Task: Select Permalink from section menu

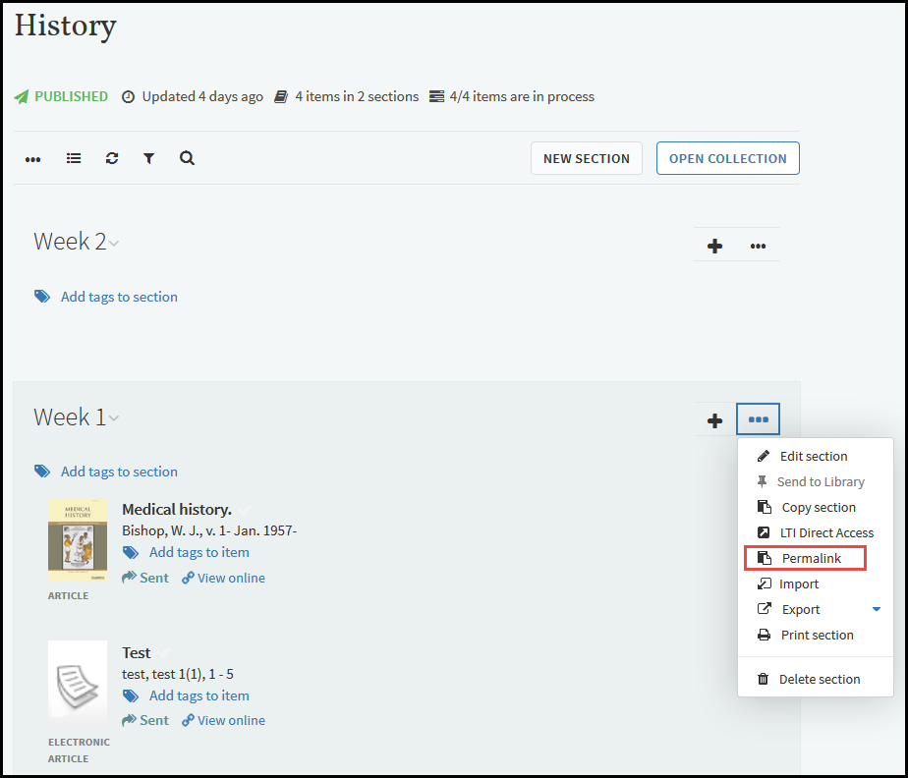Action: (x=811, y=558)
